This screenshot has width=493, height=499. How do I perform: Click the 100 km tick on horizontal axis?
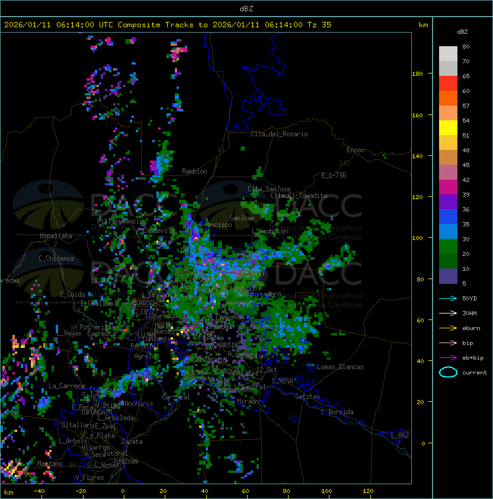click(326, 491)
